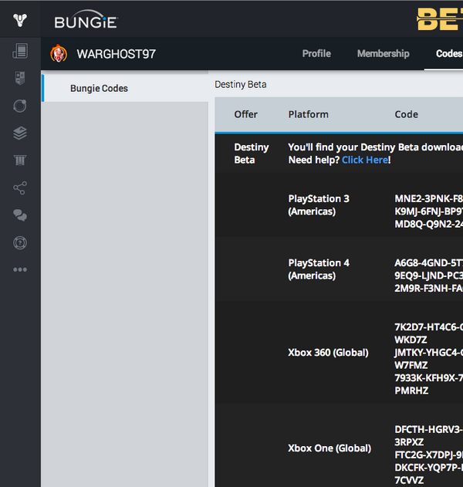463x487 pixels.
Task: Click the code starting JMTKY-YHGC4
Action: coord(428,359)
